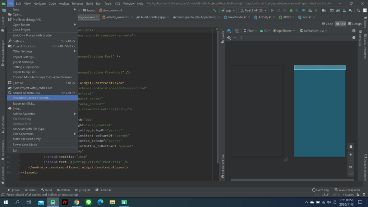368x207 pixels.
Task: Switch editor to Split view mode
Action: pos(341,24)
